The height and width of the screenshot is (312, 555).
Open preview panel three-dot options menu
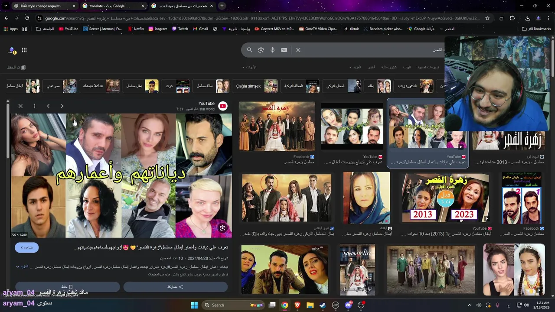pos(34,106)
